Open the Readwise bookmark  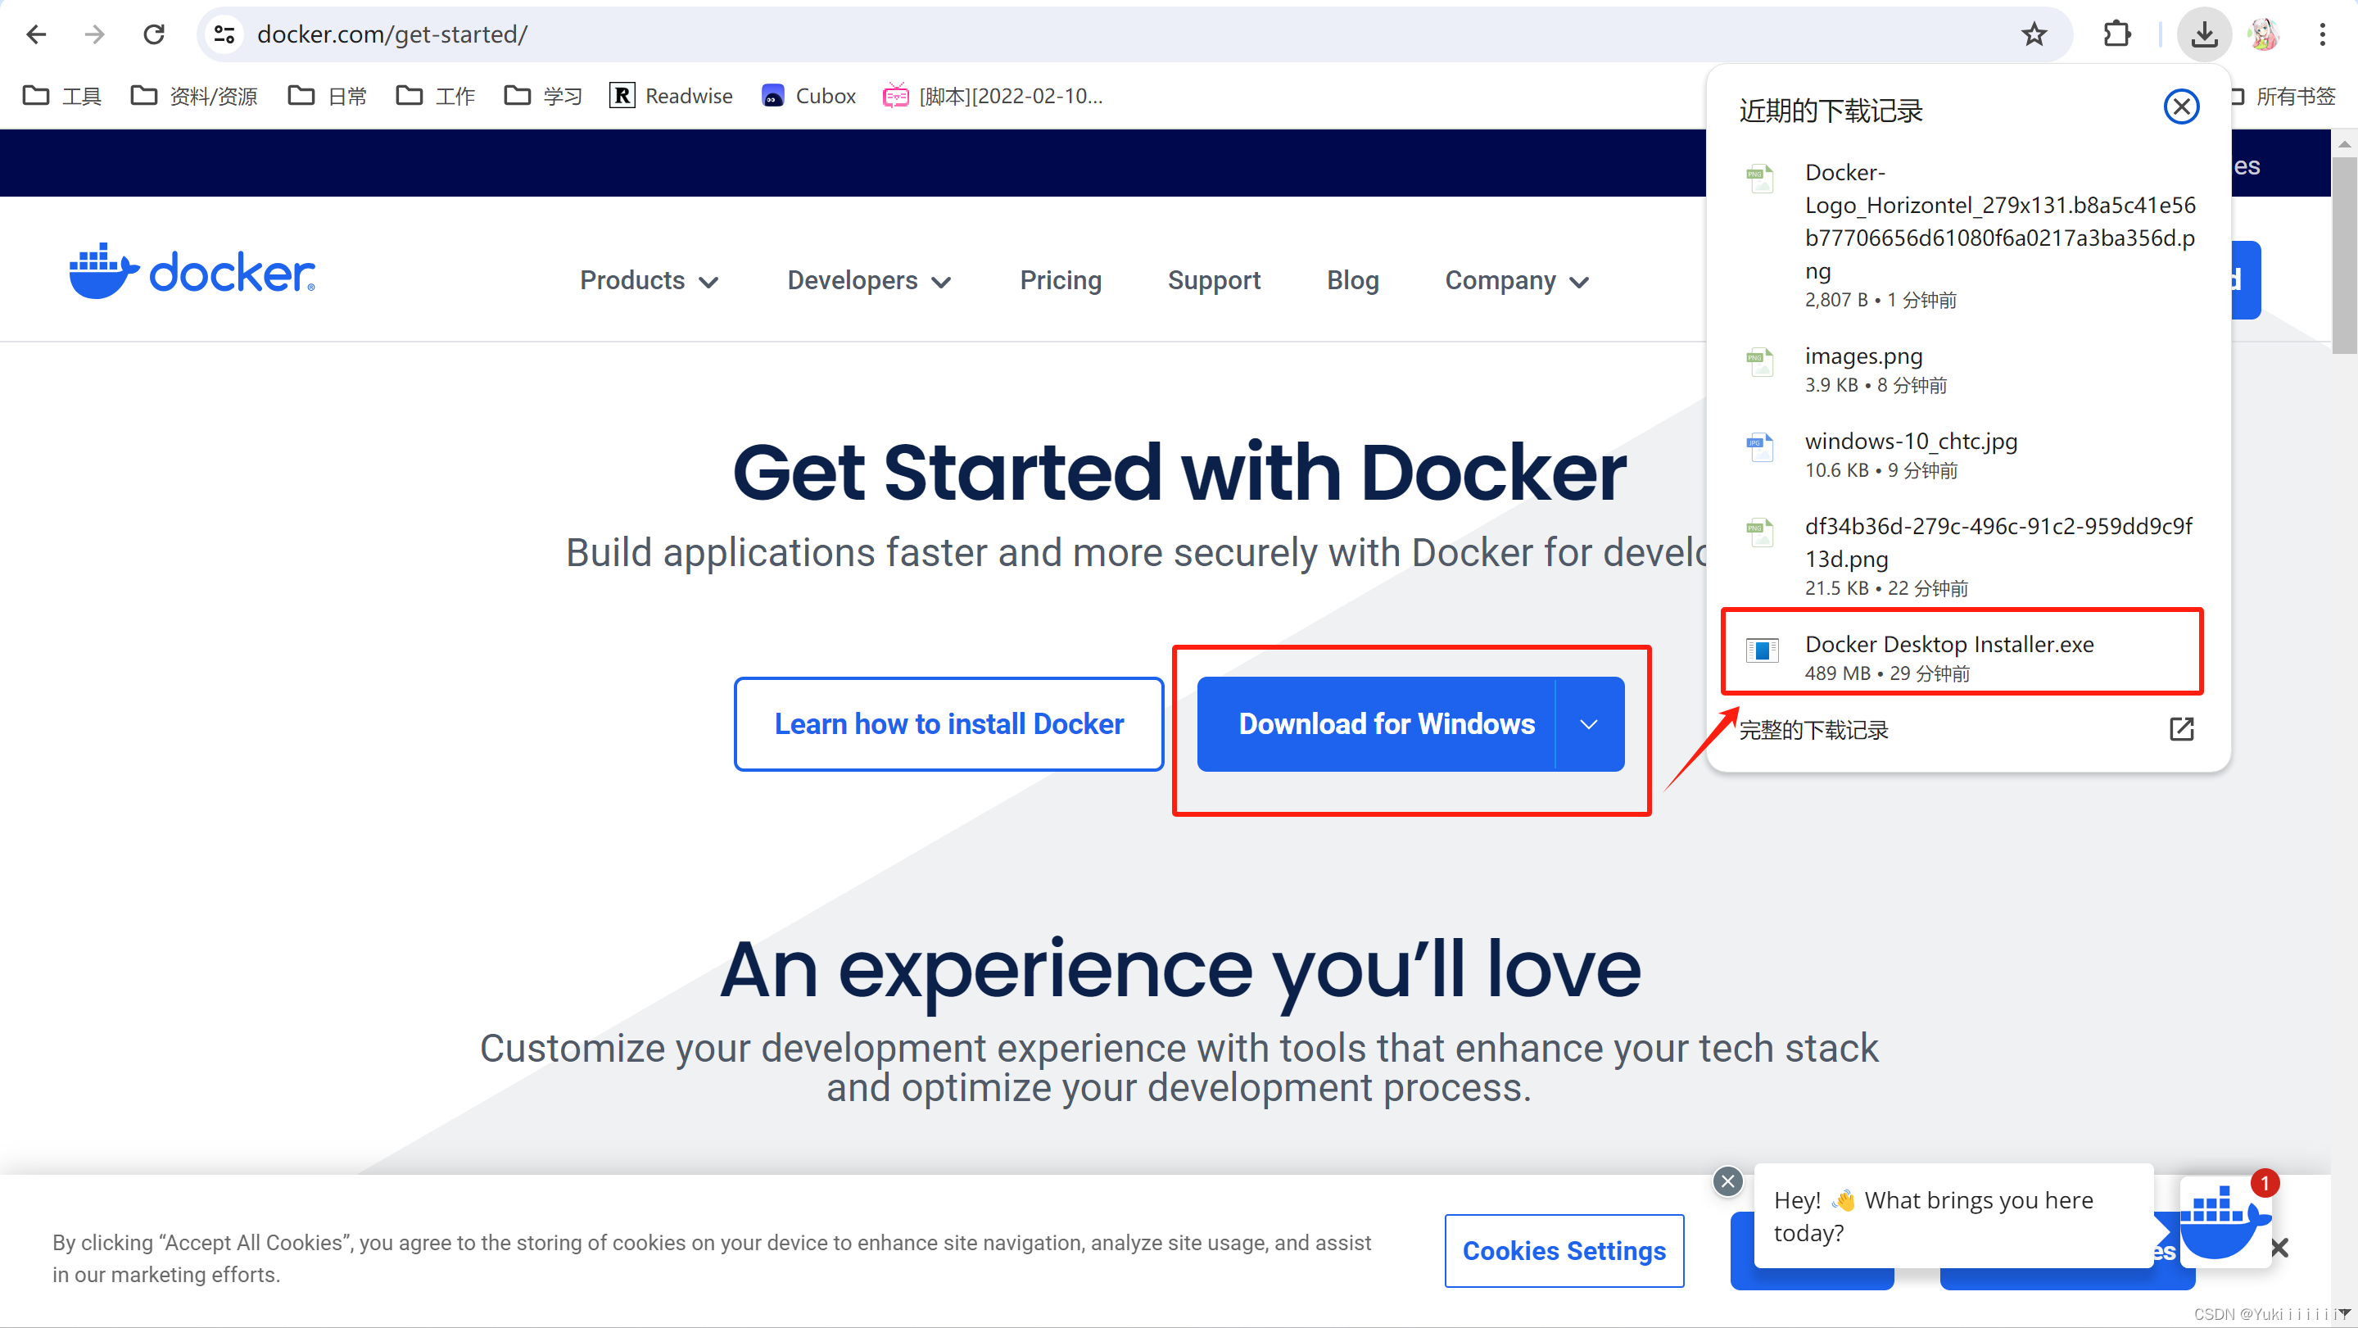pos(671,96)
